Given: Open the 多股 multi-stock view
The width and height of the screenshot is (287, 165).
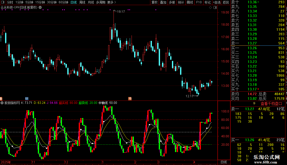Looking at the screenshot, I should (172, 2).
